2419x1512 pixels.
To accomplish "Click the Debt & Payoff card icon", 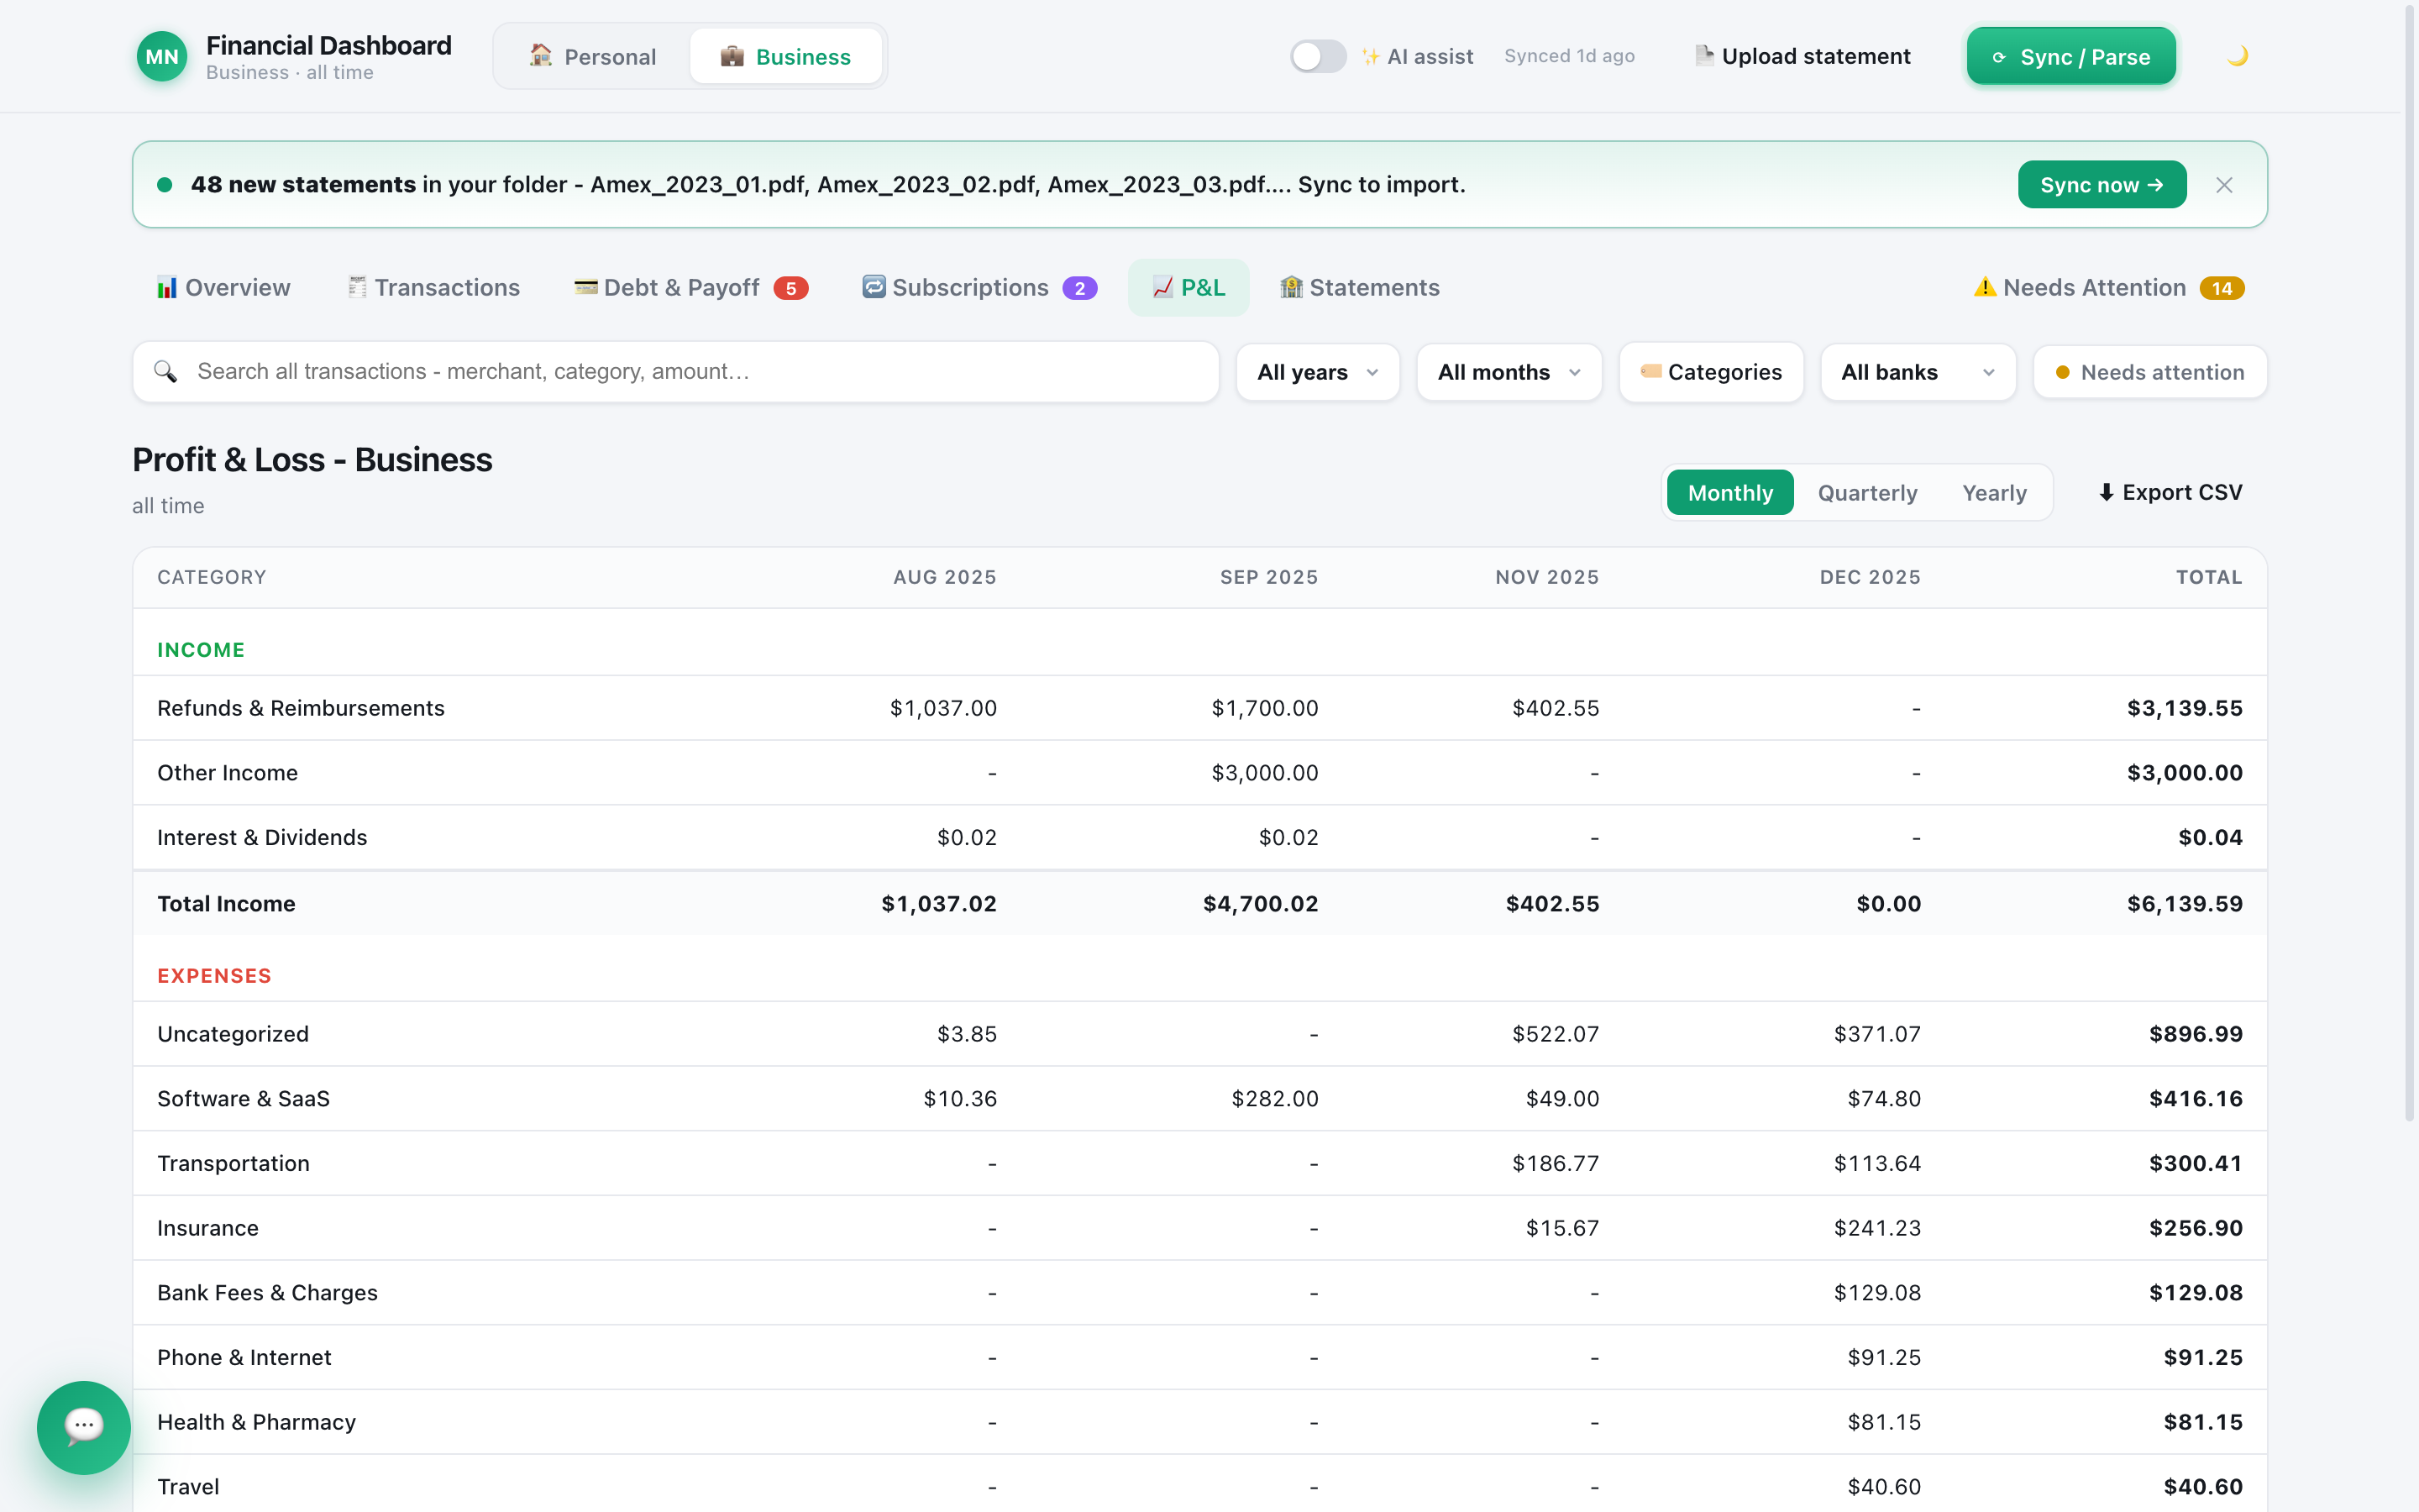I will 585,287.
